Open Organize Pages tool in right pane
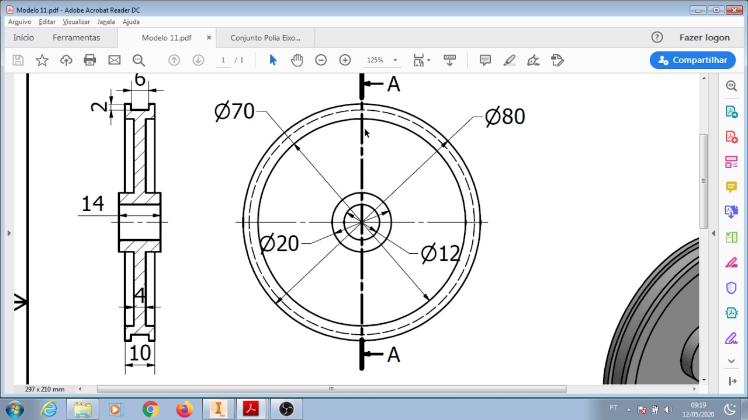Screen dimensions: 748x420 731,237
